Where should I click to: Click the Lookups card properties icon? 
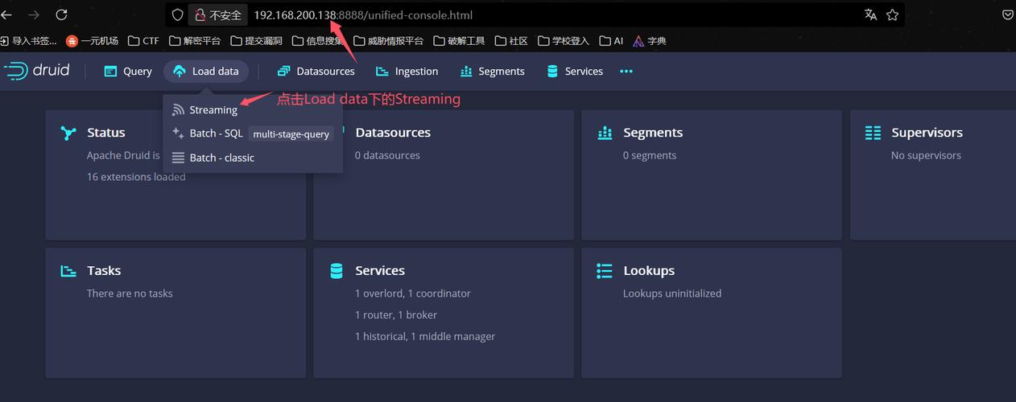coord(605,271)
